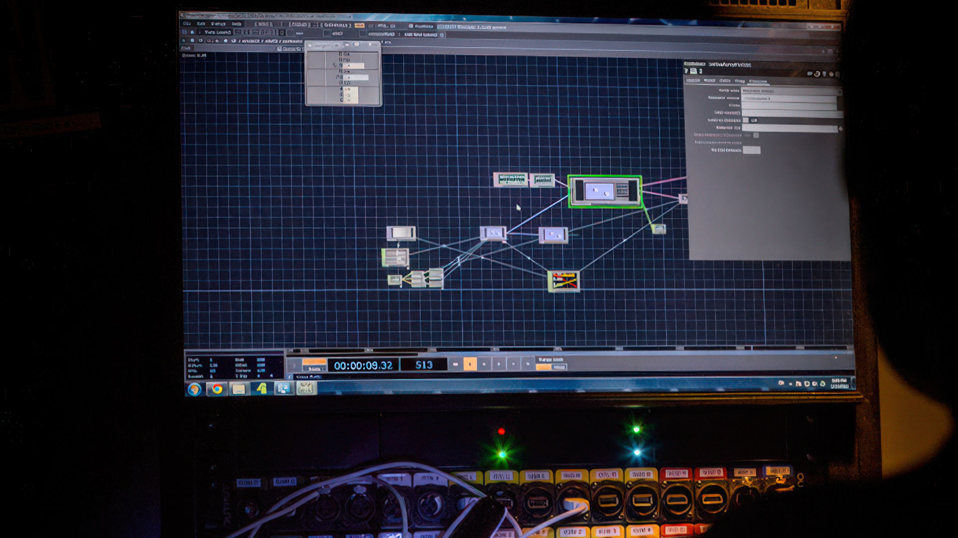
Task: Click the light square icon under the parameter panel title
Action: 694,71
